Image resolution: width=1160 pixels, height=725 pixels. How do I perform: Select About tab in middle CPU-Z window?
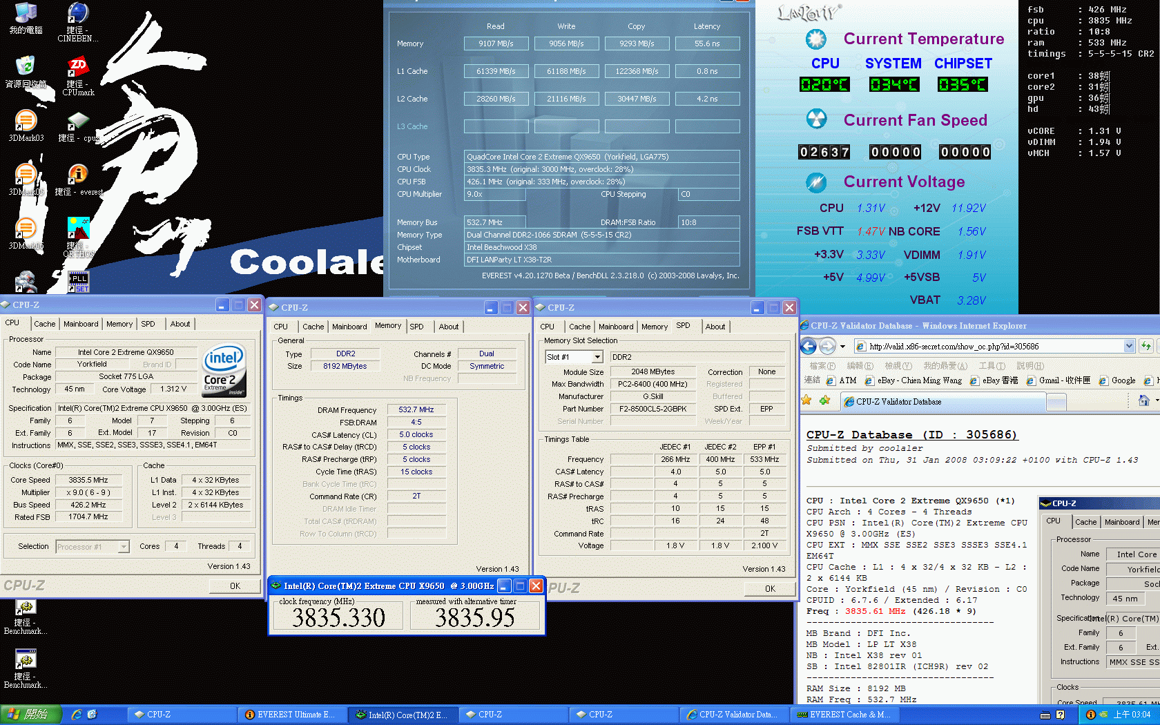[x=449, y=327]
